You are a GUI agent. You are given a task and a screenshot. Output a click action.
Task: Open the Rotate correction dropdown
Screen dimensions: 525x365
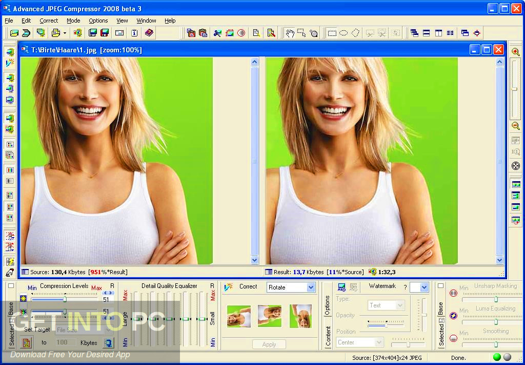tap(311, 287)
